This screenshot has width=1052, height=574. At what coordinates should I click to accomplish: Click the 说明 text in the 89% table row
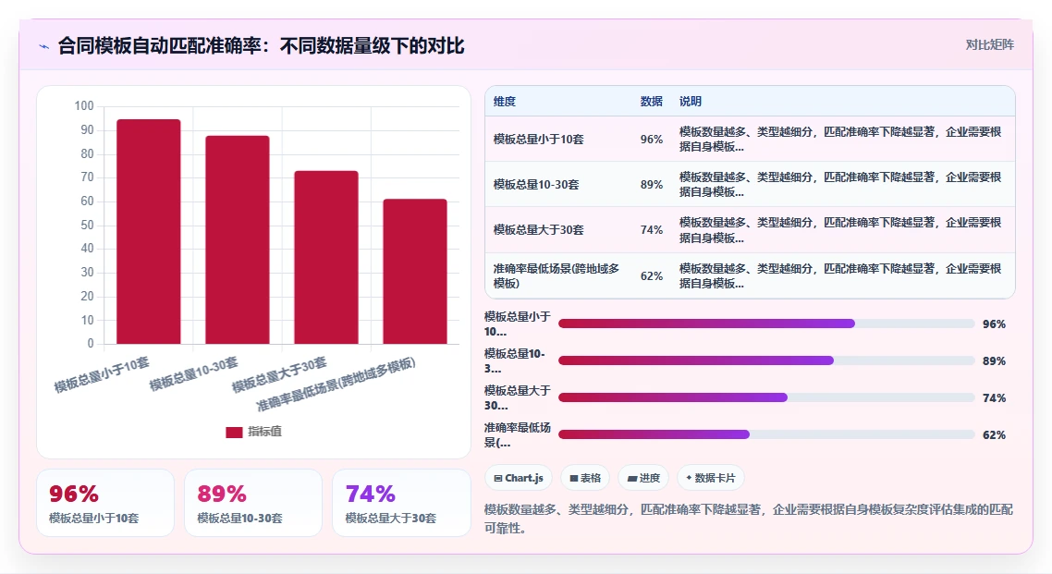[x=840, y=185]
